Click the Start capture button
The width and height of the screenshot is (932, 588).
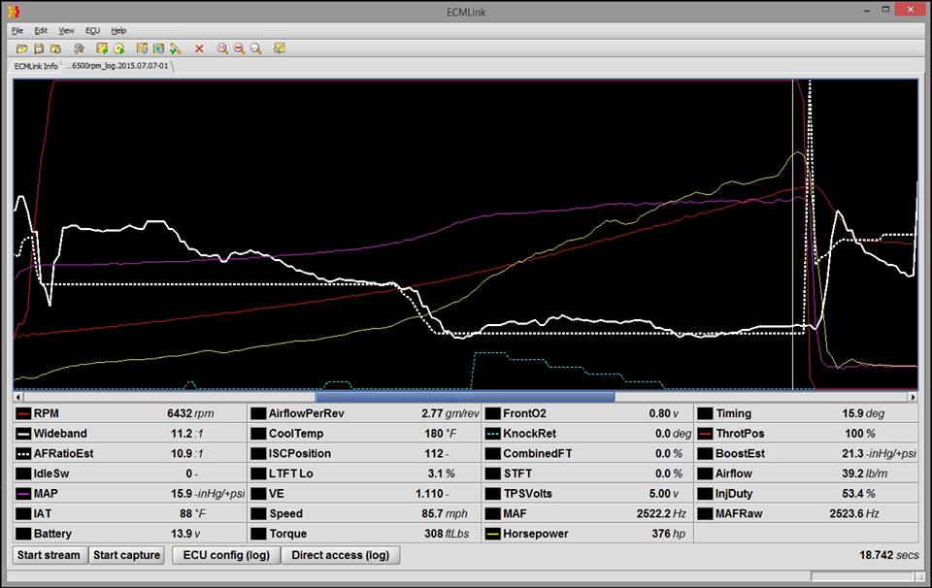[x=126, y=555]
